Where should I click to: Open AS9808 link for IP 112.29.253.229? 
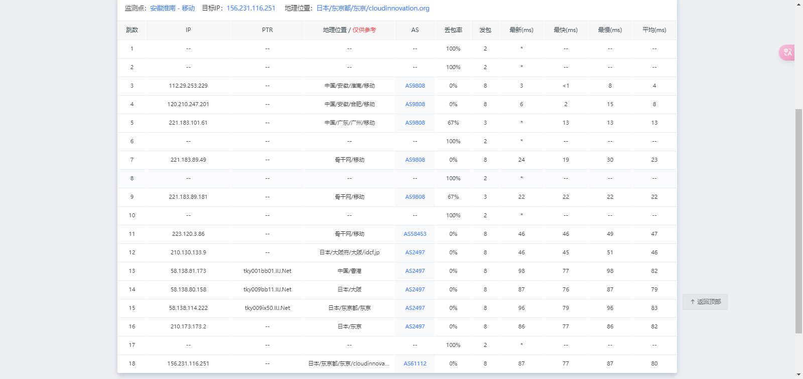[x=415, y=86]
